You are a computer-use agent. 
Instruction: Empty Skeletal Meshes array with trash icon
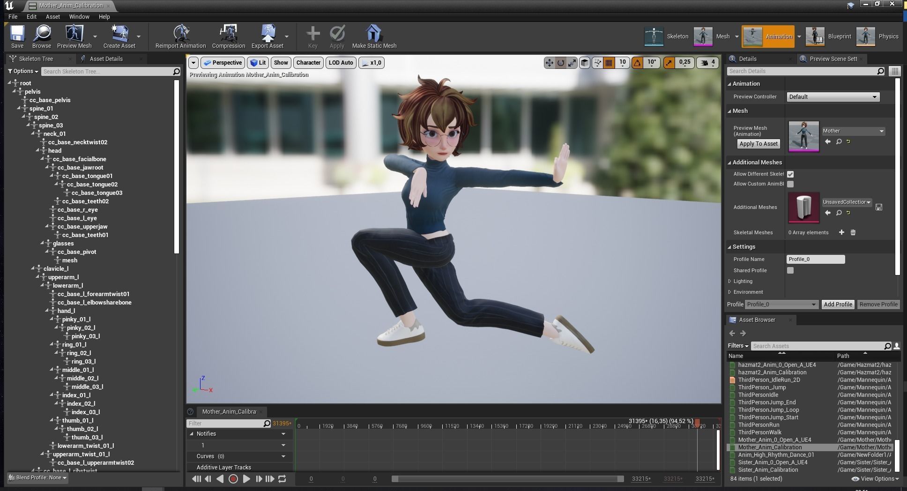(853, 232)
